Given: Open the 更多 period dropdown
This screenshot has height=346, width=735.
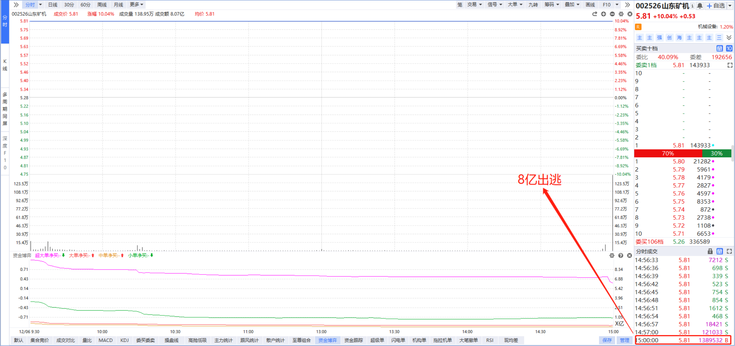Looking at the screenshot, I should tap(136, 5).
